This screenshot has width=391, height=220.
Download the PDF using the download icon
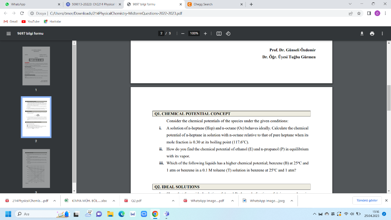tap(362, 33)
